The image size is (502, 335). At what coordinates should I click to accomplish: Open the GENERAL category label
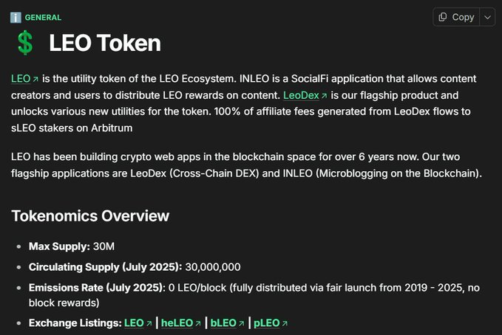tap(43, 18)
